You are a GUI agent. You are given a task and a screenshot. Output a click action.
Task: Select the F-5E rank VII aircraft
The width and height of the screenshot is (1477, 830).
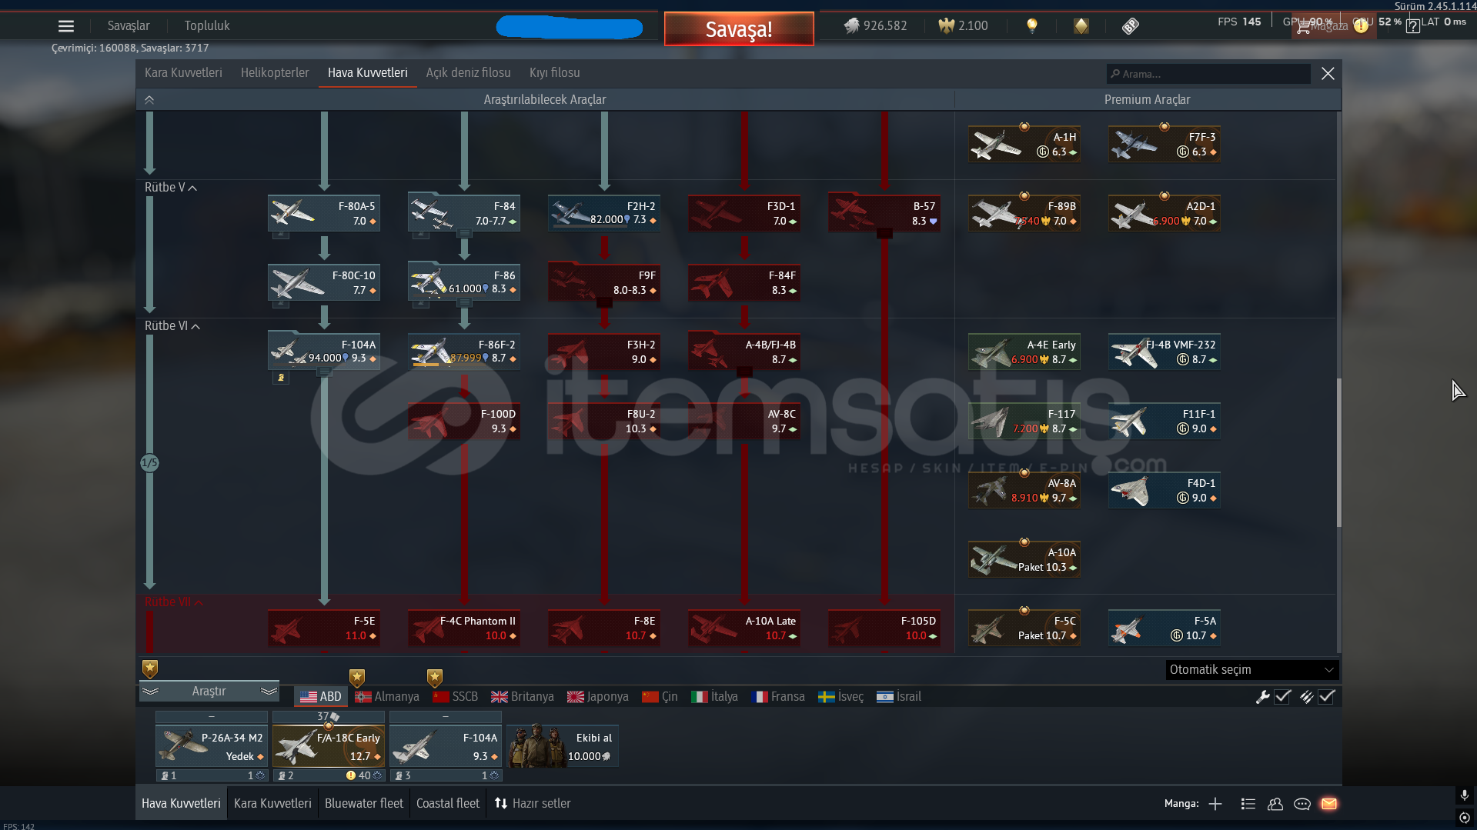324,628
